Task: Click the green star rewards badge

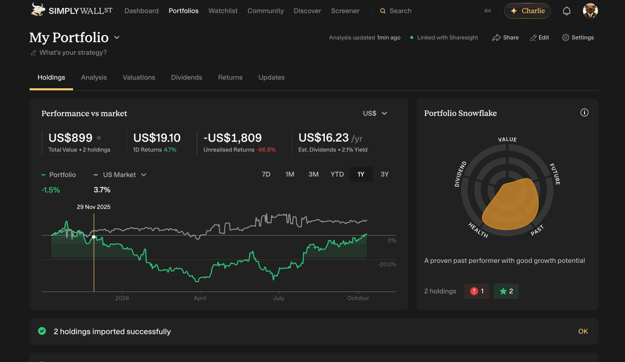Action: click(506, 291)
